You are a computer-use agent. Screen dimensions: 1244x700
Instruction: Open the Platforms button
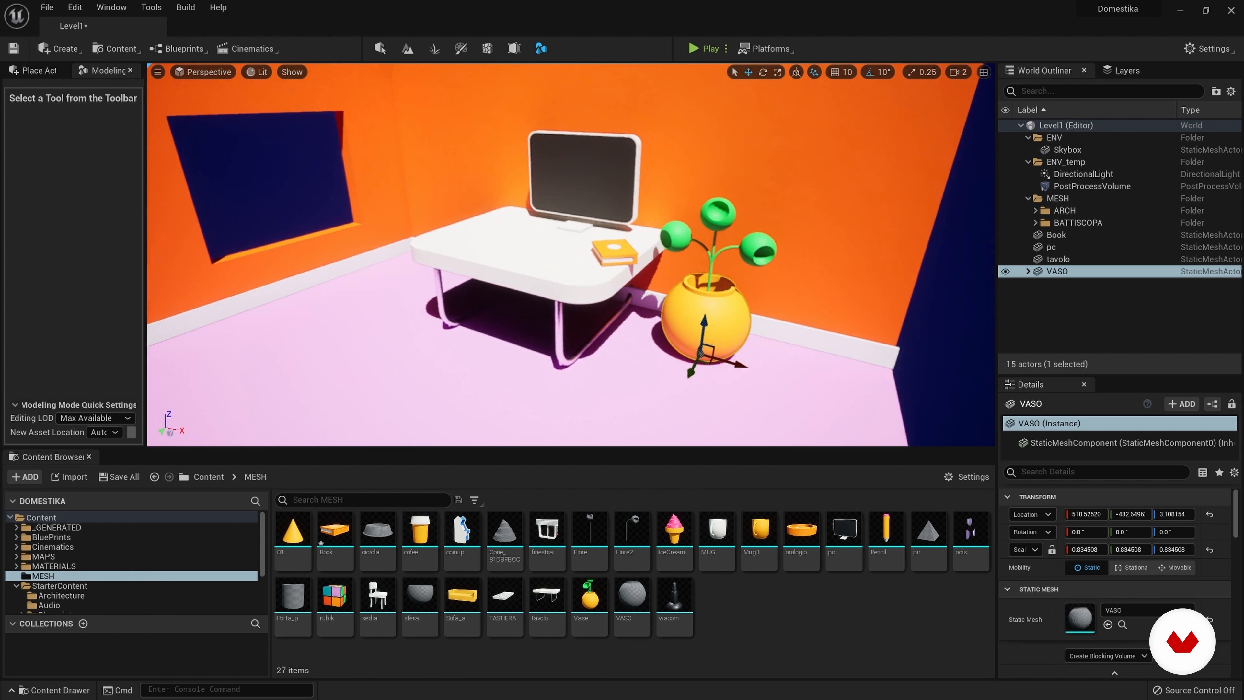pos(766,48)
